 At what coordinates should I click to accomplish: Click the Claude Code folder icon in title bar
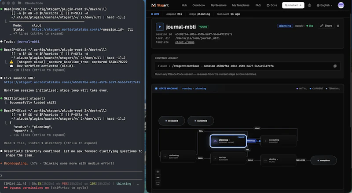pos(20,3)
